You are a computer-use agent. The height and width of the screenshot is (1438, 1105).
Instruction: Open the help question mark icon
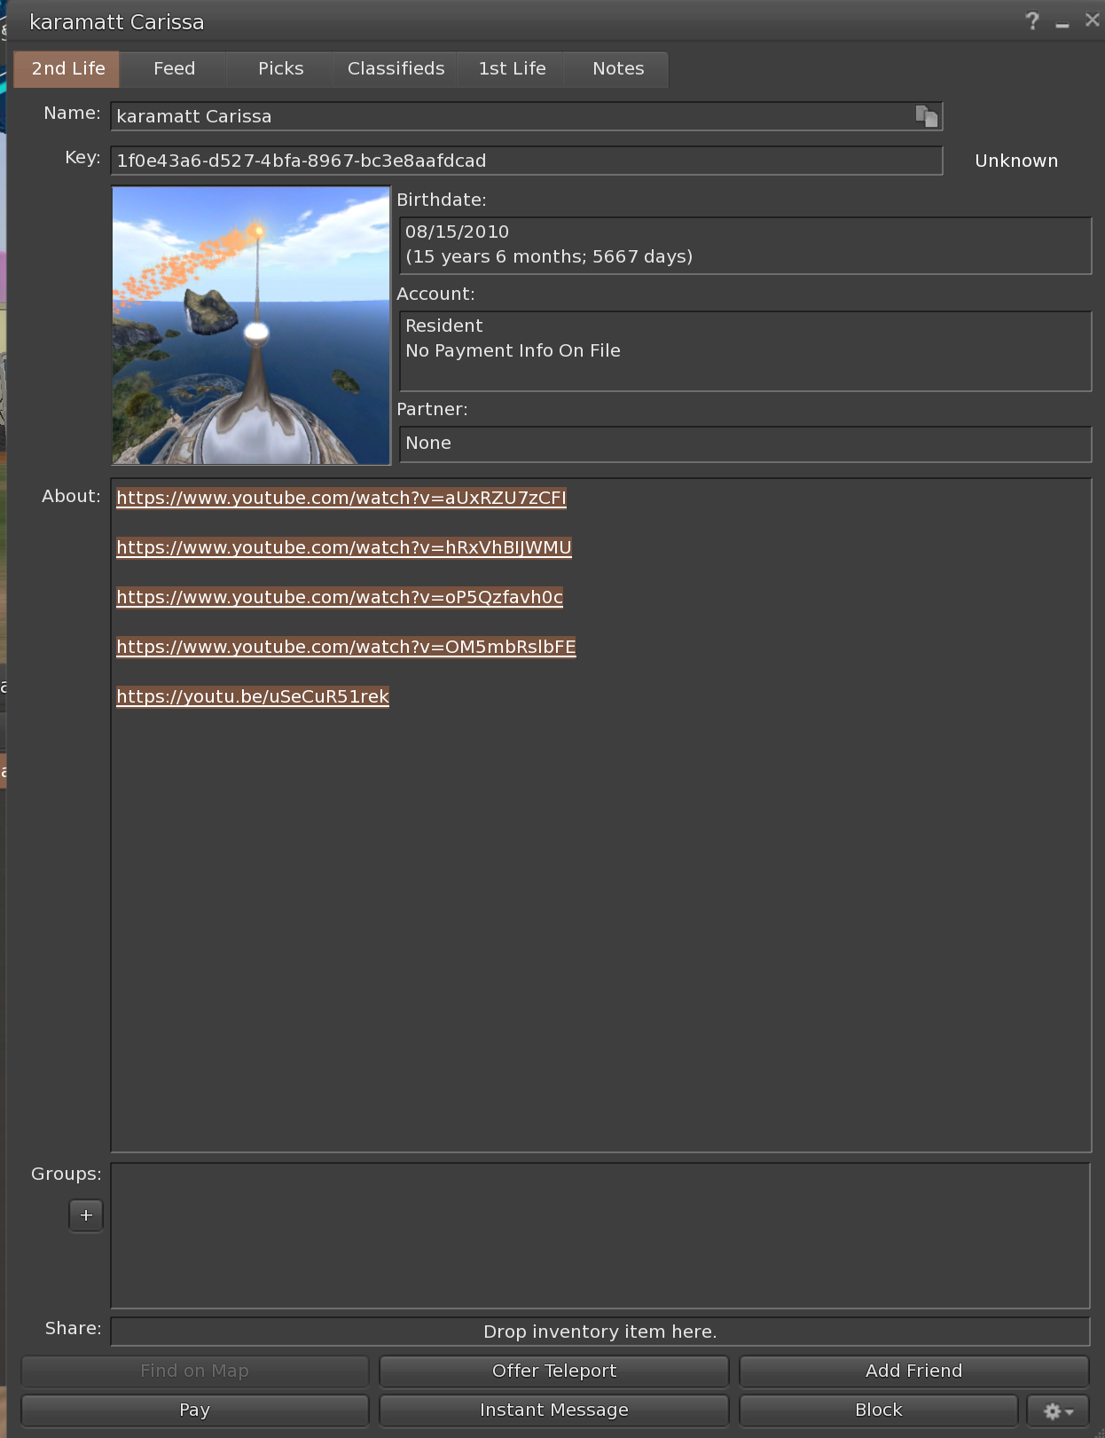[x=1032, y=21]
